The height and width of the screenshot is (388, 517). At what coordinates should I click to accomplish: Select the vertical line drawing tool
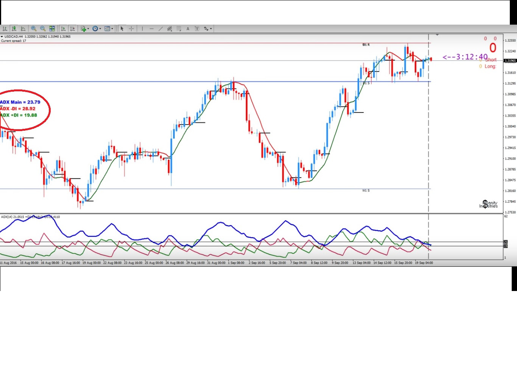(142, 29)
